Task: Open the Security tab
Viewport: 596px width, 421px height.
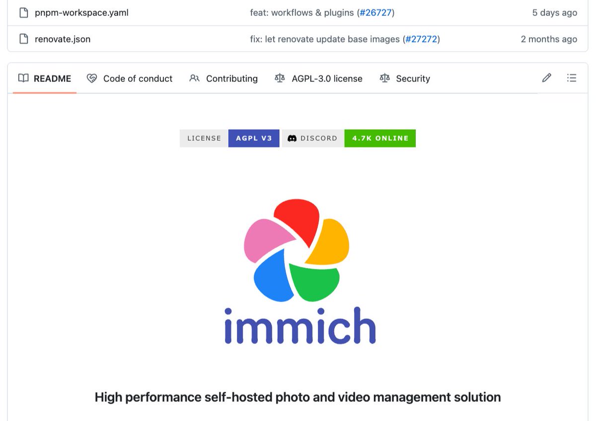Action: (x=405, y=78)
